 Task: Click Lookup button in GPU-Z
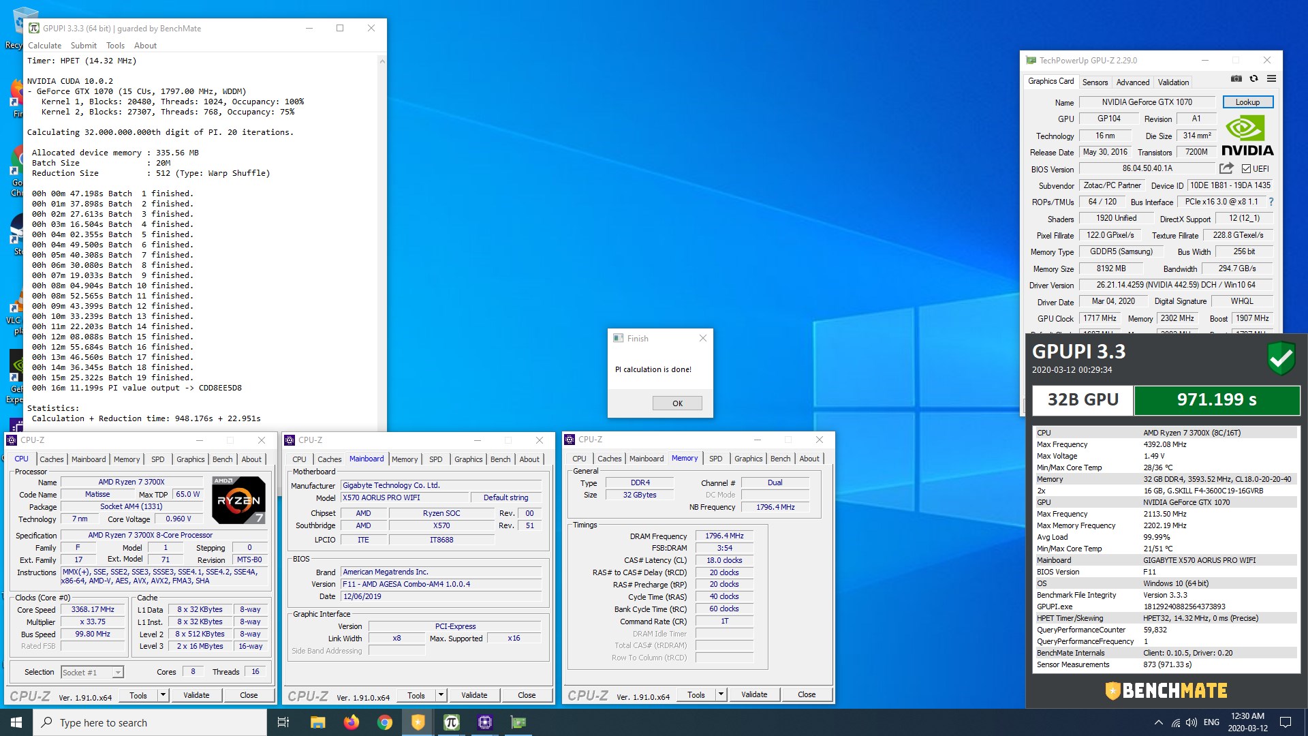click(1247, 102)
